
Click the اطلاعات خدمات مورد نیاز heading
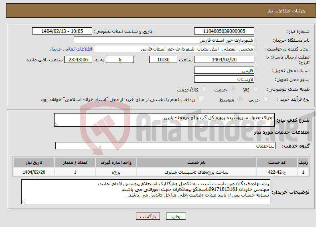tap(282, 132)
